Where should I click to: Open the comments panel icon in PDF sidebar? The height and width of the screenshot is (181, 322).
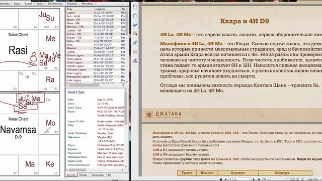(135, 34)
